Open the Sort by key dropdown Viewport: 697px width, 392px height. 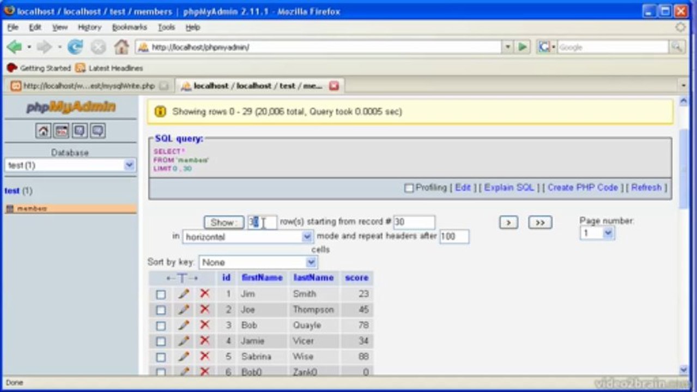258,262
